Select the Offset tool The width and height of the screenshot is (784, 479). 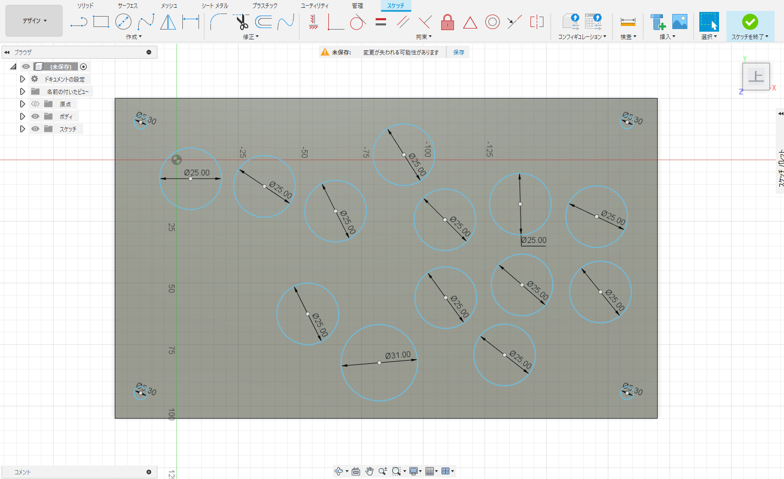tap(264, 22)
